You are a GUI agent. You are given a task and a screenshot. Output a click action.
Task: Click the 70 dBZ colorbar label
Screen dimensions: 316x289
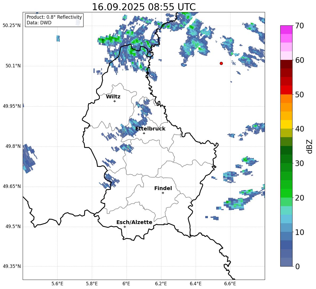(x=299, y=26)
